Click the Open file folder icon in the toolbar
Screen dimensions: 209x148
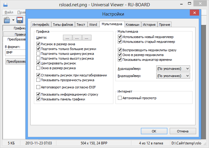click(x=7, y=20)
